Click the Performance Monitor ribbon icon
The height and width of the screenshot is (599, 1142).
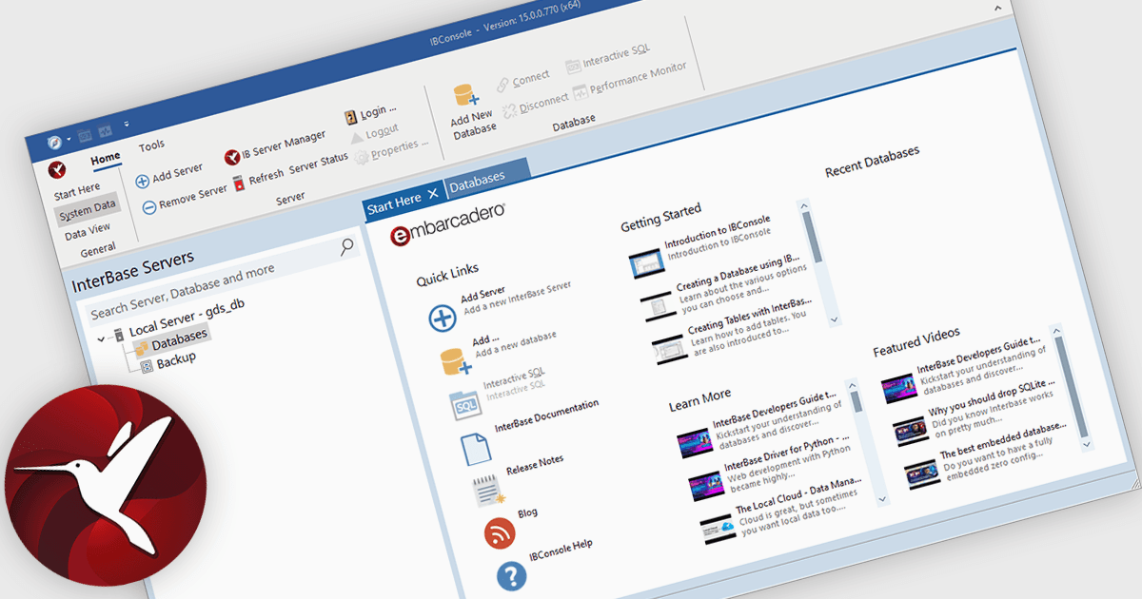580,94
